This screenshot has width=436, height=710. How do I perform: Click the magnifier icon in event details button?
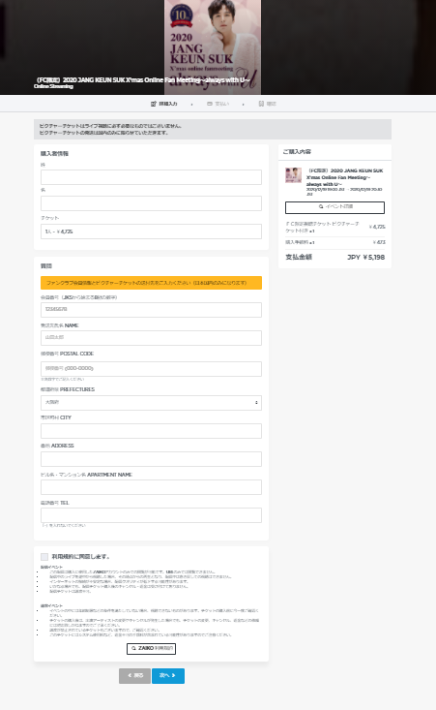tap(321, 206)
